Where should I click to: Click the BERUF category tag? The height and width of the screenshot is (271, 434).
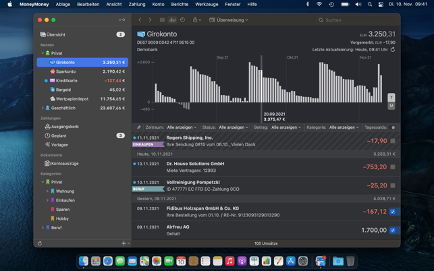point(148,189)
